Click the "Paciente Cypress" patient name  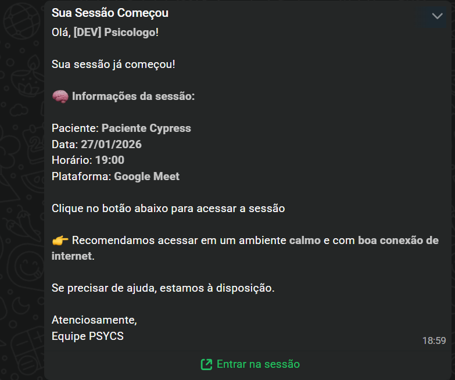(x=146, y=128)
